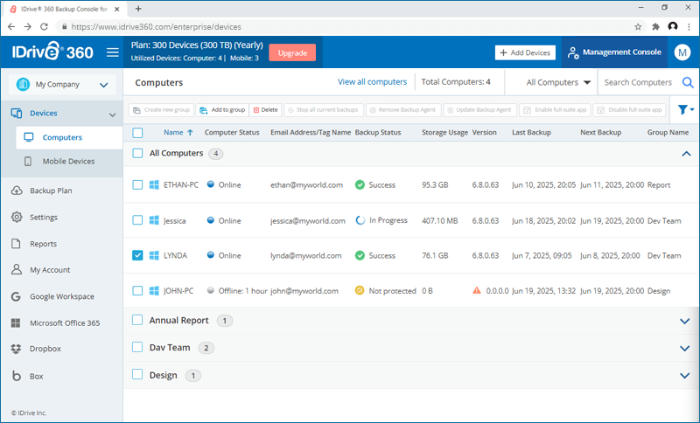Image resolution: width=700 pixels, height=423 pixels.
Task: Click the hamburger menu icon beside IDrive logo
Action: click(112, 52)
